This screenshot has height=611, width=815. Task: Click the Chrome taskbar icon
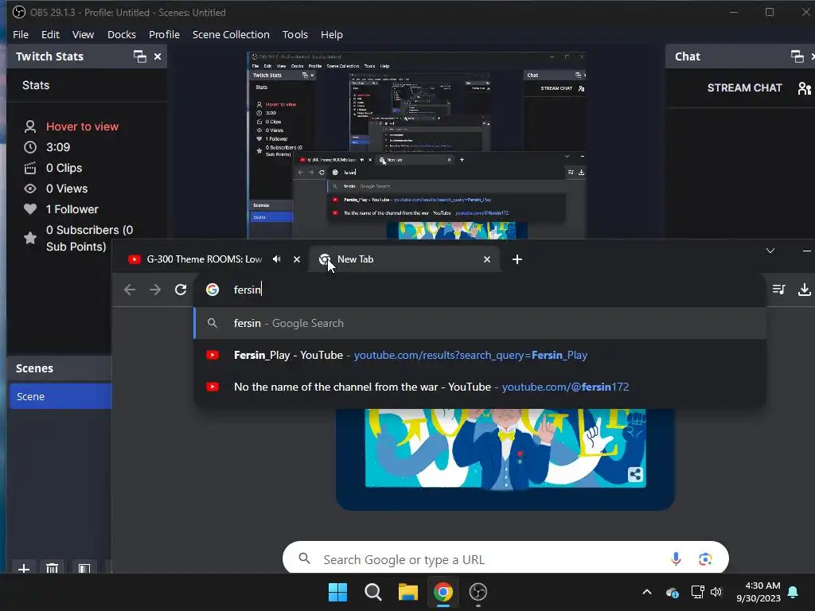click(443, 592)
